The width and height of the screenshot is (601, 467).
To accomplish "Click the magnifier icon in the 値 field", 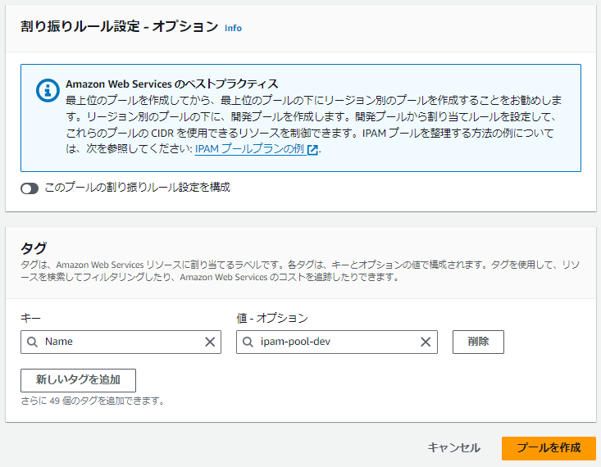I will [x=248, y=342].
